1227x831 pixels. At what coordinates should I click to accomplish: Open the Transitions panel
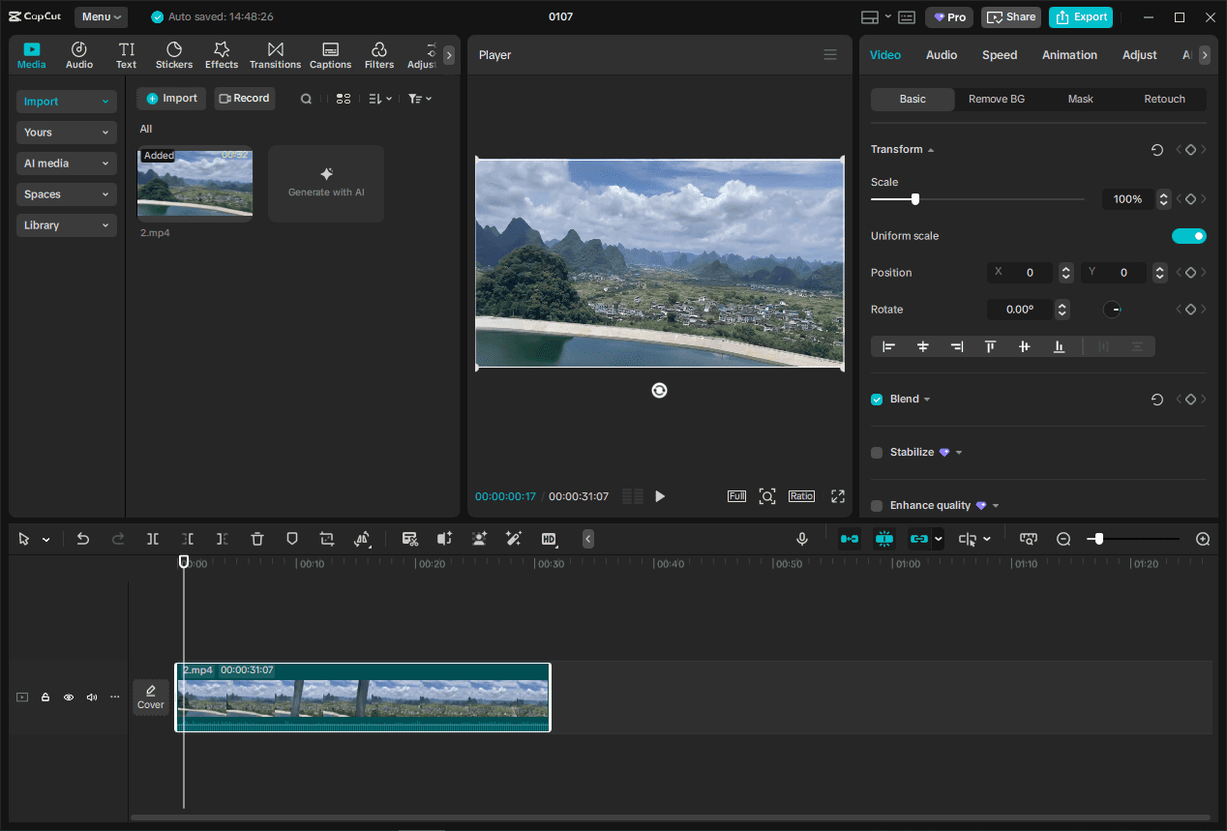pyautogui.click(x=275, y=54)
